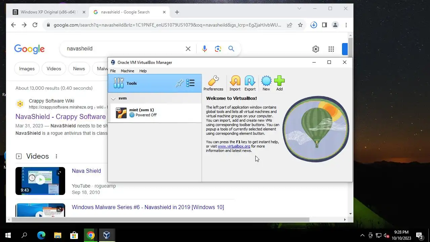Create a New virtual machine
The image size is (430, 242).
tap(266, 83)
